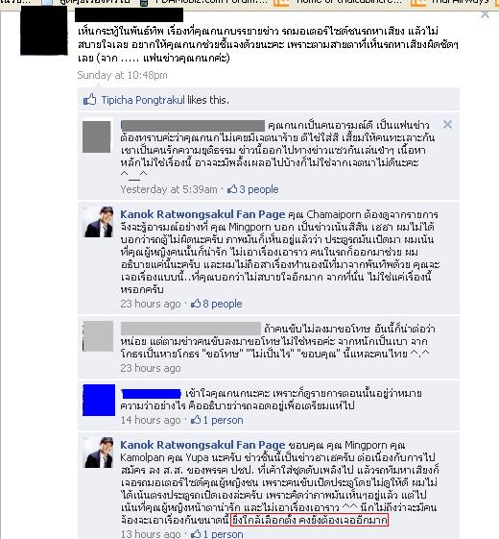Click the red-boxed highlighted text in last comment
Screen dimensions: 499x539
(x=309, y=520)
